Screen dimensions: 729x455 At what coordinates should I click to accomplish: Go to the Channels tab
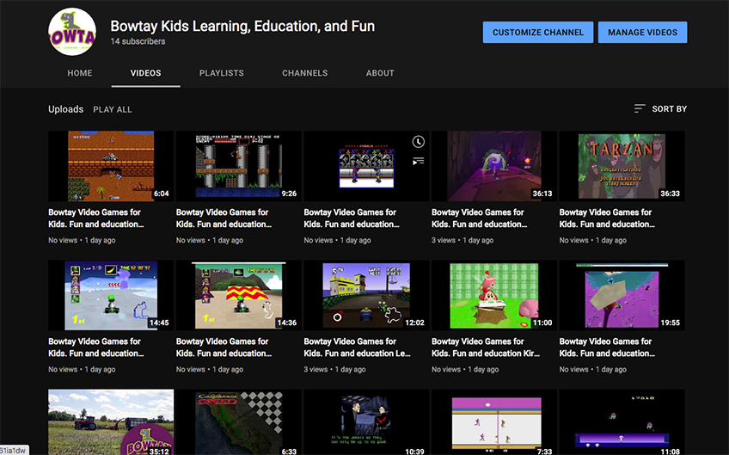tap(304, 73)
